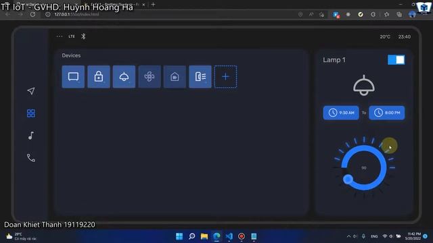The image size is (433, 243).
Task: Open File Explorer from taskbar
Action: [204, 236]
